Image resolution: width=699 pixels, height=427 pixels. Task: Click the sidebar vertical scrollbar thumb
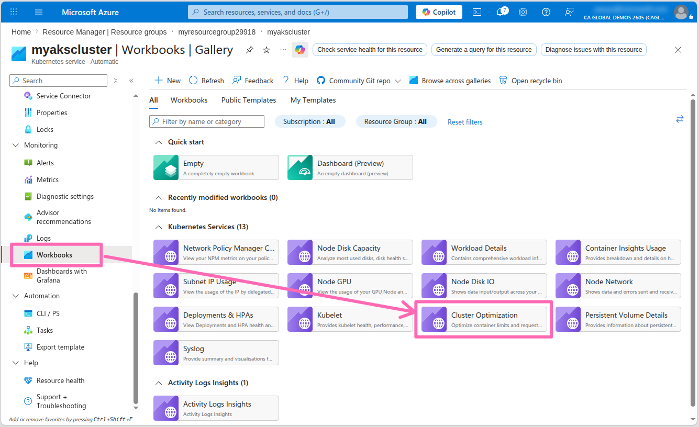pyautogui.click(x=136, y=348)
